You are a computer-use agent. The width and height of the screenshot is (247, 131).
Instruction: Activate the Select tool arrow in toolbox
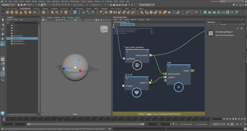pyautogui.click(x=3, y=20)
